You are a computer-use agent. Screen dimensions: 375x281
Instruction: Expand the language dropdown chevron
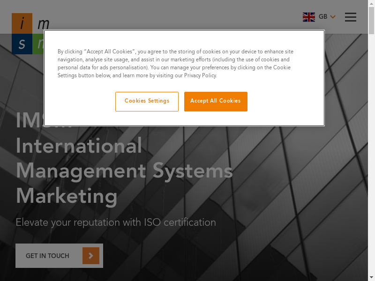coord(333,17)
